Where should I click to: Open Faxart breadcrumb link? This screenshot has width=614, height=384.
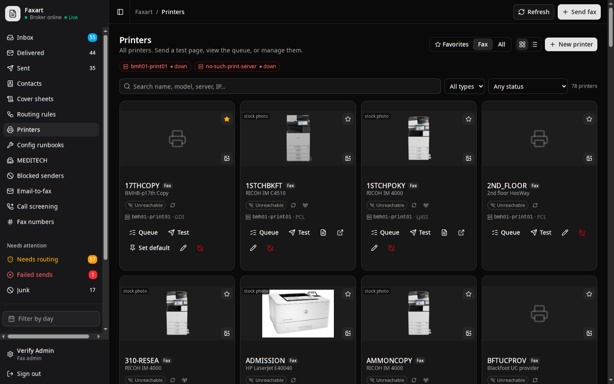pyautogui.click(x=144, y=12)
